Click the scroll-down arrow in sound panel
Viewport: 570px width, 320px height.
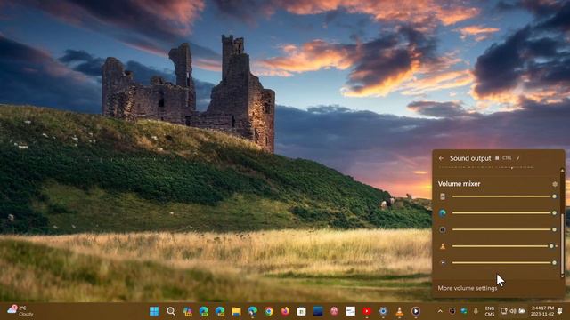click(562, 276)
